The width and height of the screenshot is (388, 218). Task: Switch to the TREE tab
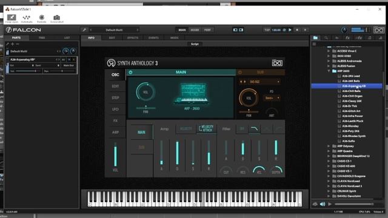[x=42, y=38]
